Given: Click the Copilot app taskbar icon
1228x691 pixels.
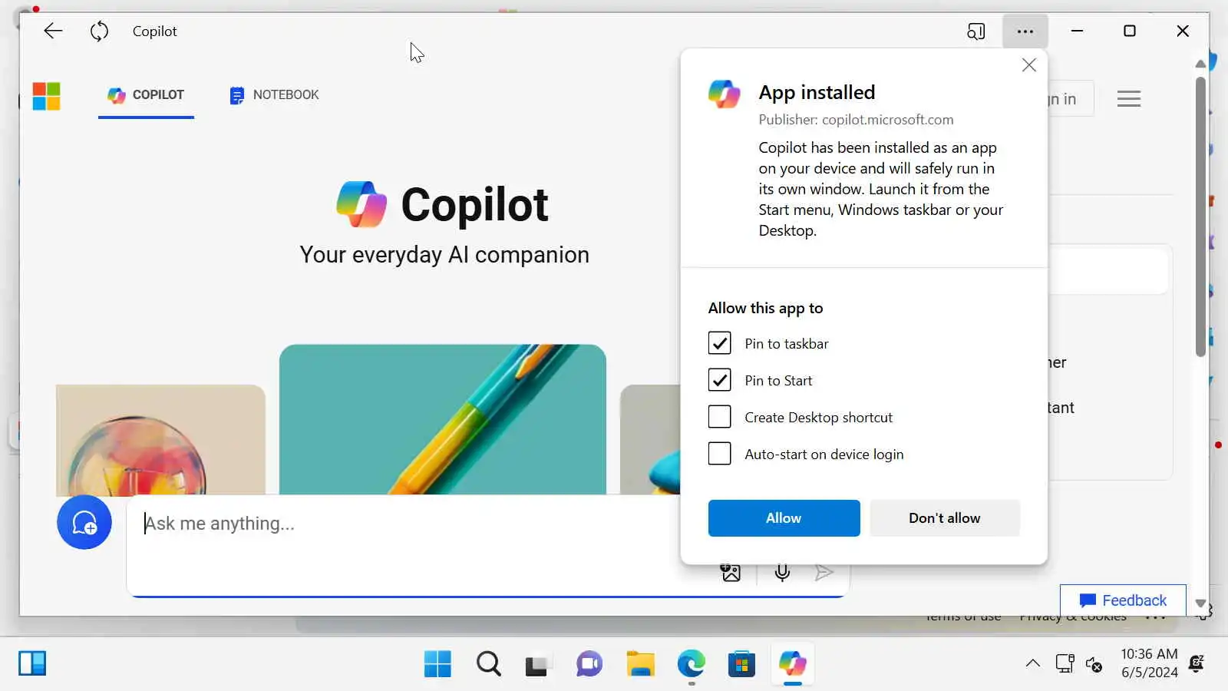Looking at the screenshot, I should 792,663.
